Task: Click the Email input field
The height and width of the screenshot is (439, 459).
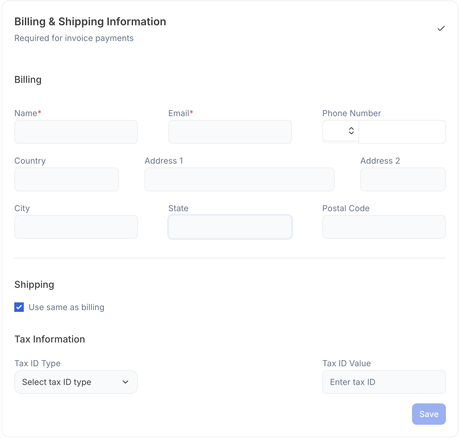Action: click(229, 132)
